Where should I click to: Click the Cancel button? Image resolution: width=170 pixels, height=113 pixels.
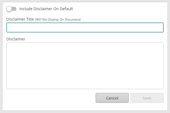[112, 98]
